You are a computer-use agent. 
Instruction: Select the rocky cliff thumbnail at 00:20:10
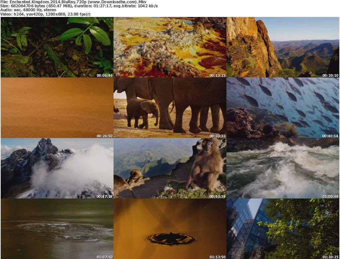click(x=283, y=47)
